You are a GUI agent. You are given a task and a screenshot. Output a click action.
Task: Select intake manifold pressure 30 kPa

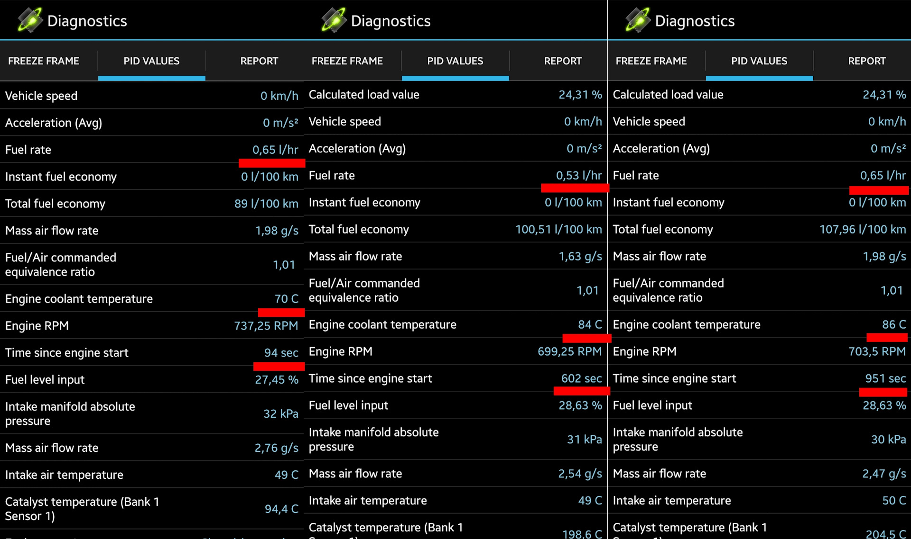point(889,440)
